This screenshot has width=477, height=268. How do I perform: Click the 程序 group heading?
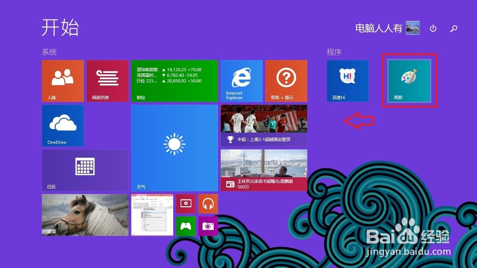(334, 52)
